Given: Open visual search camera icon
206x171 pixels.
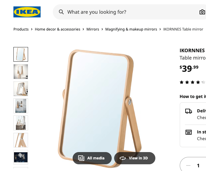Looking at the screenshot, I should (202, 12).
